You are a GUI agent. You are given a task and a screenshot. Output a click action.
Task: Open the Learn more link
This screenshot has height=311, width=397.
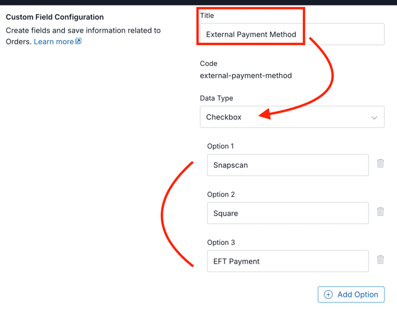tap(54, 42)
